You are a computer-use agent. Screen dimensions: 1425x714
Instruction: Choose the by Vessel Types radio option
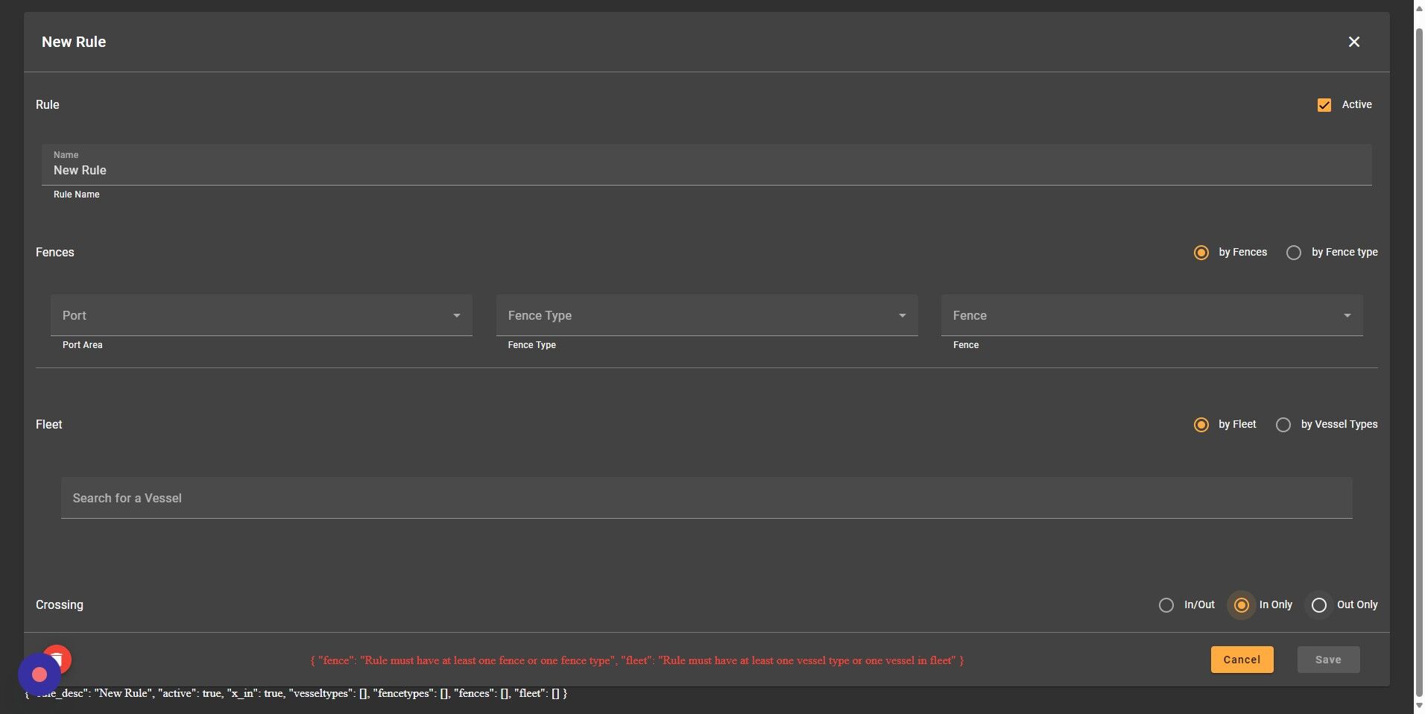[1283, 425]
